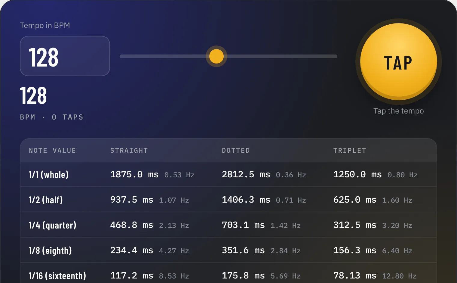Select the 625.0 ms half triplet value
This screenshot has height=283, width=457.
pyautogui.click(x=355, y=200)
